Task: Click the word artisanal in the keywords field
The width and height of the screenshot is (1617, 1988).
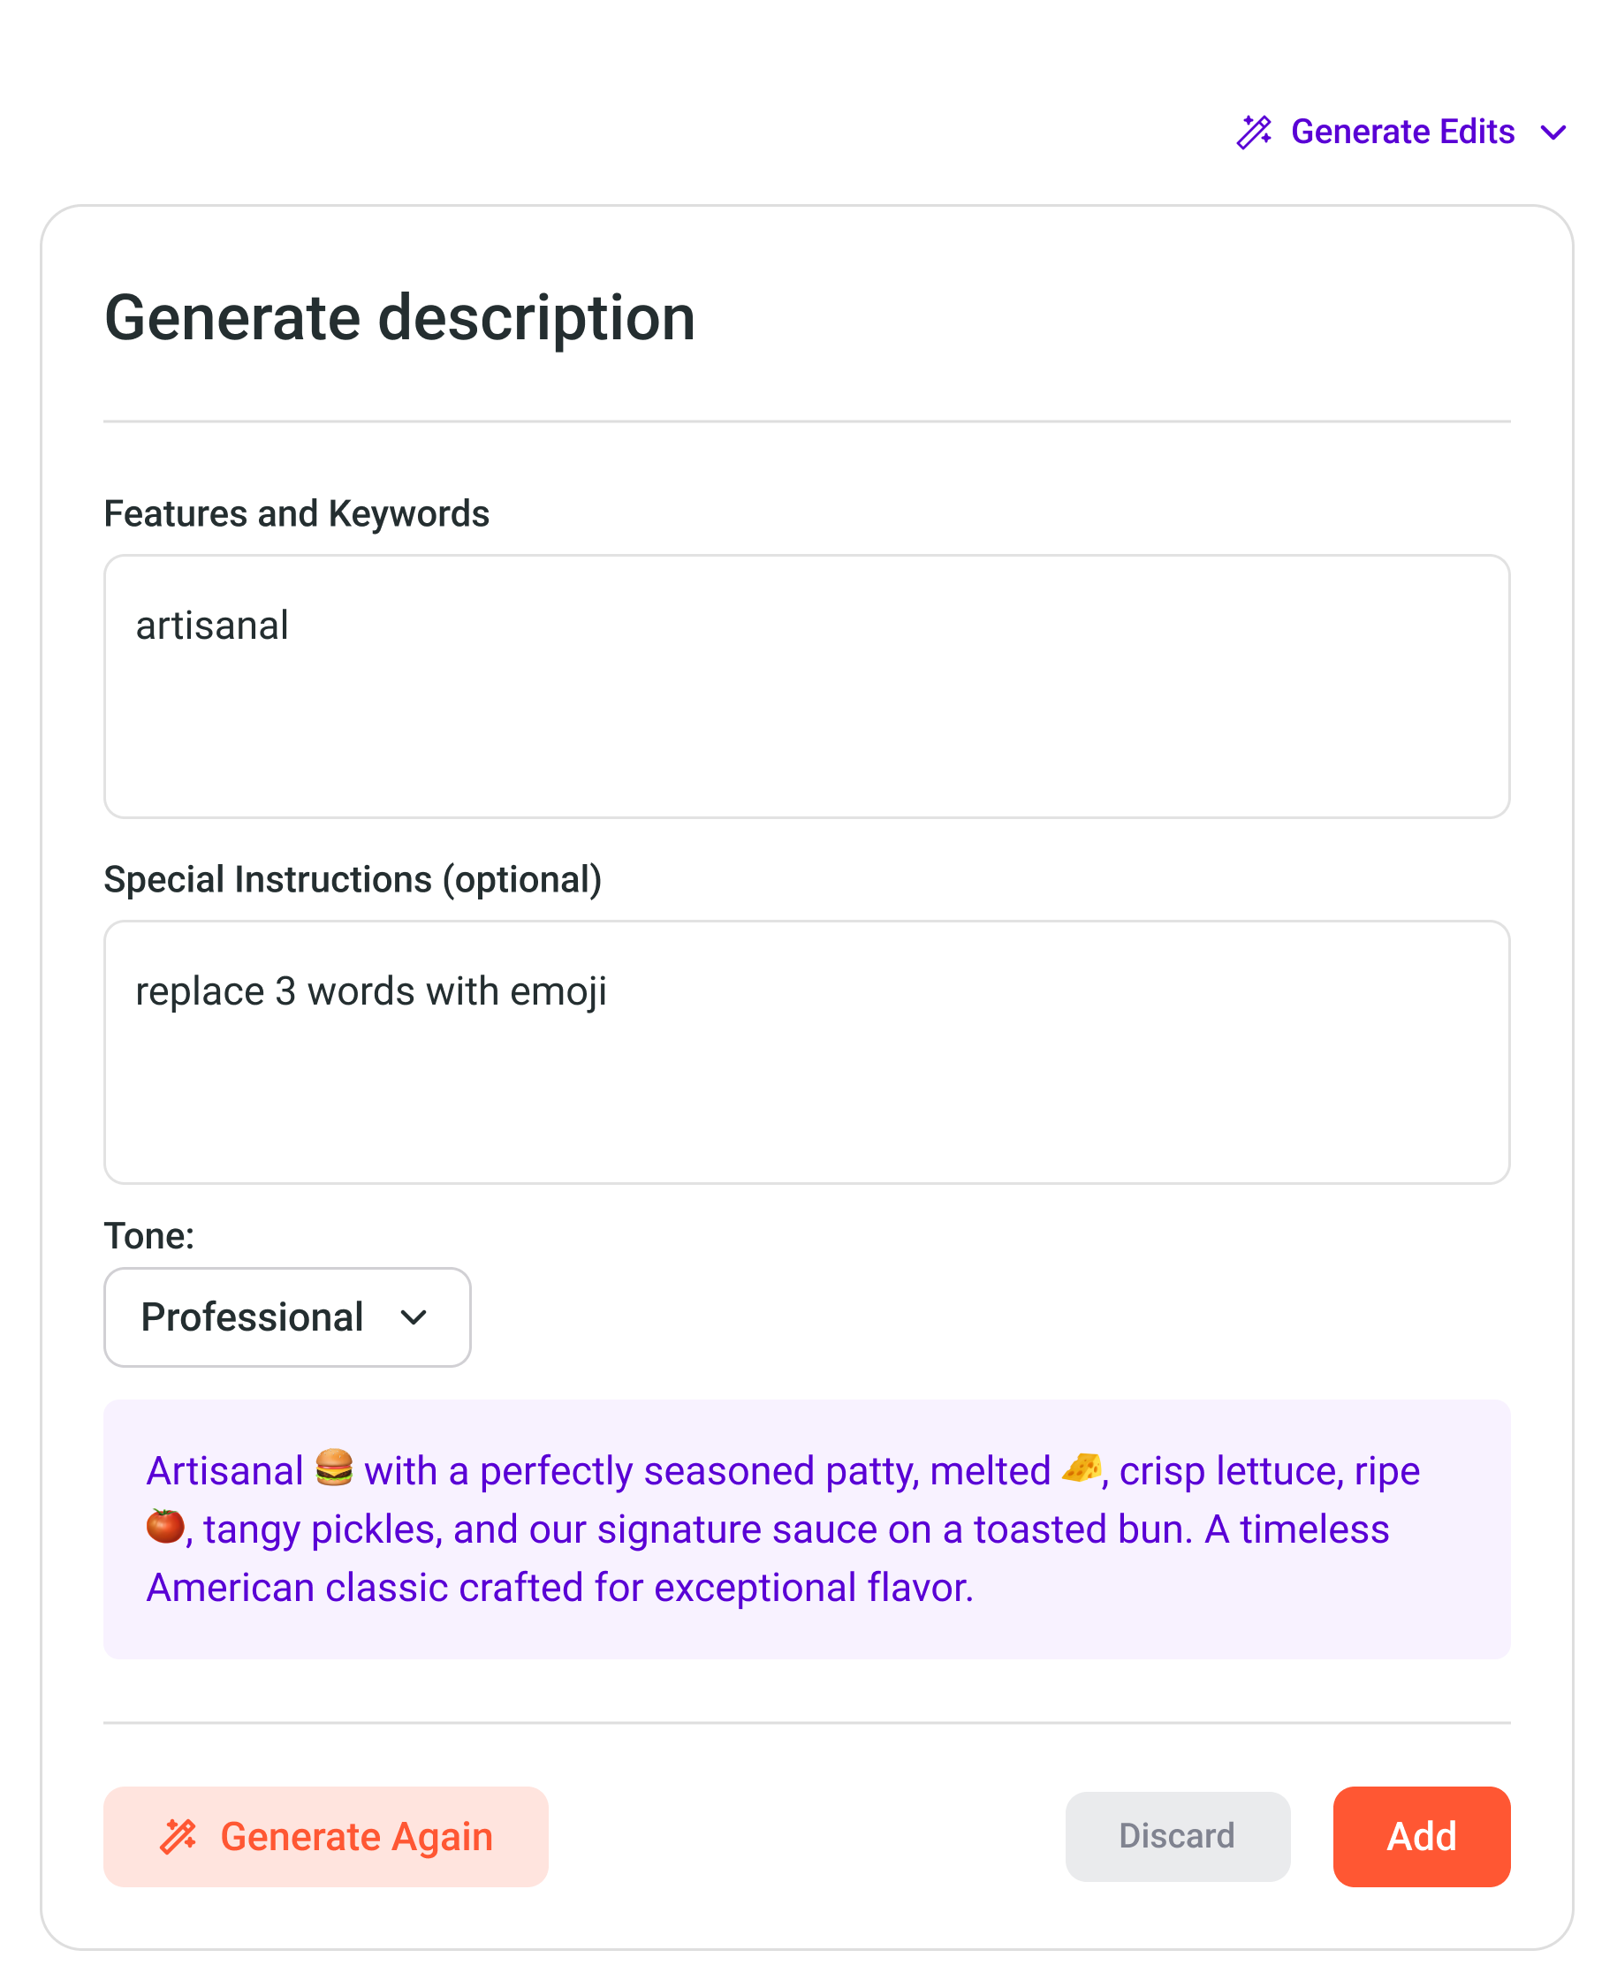Action: pyautogui.click(x=212, y=626)
